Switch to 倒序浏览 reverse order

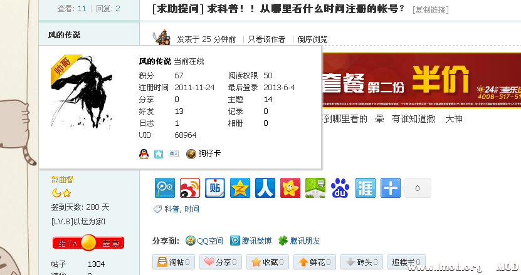coord(312,39)
